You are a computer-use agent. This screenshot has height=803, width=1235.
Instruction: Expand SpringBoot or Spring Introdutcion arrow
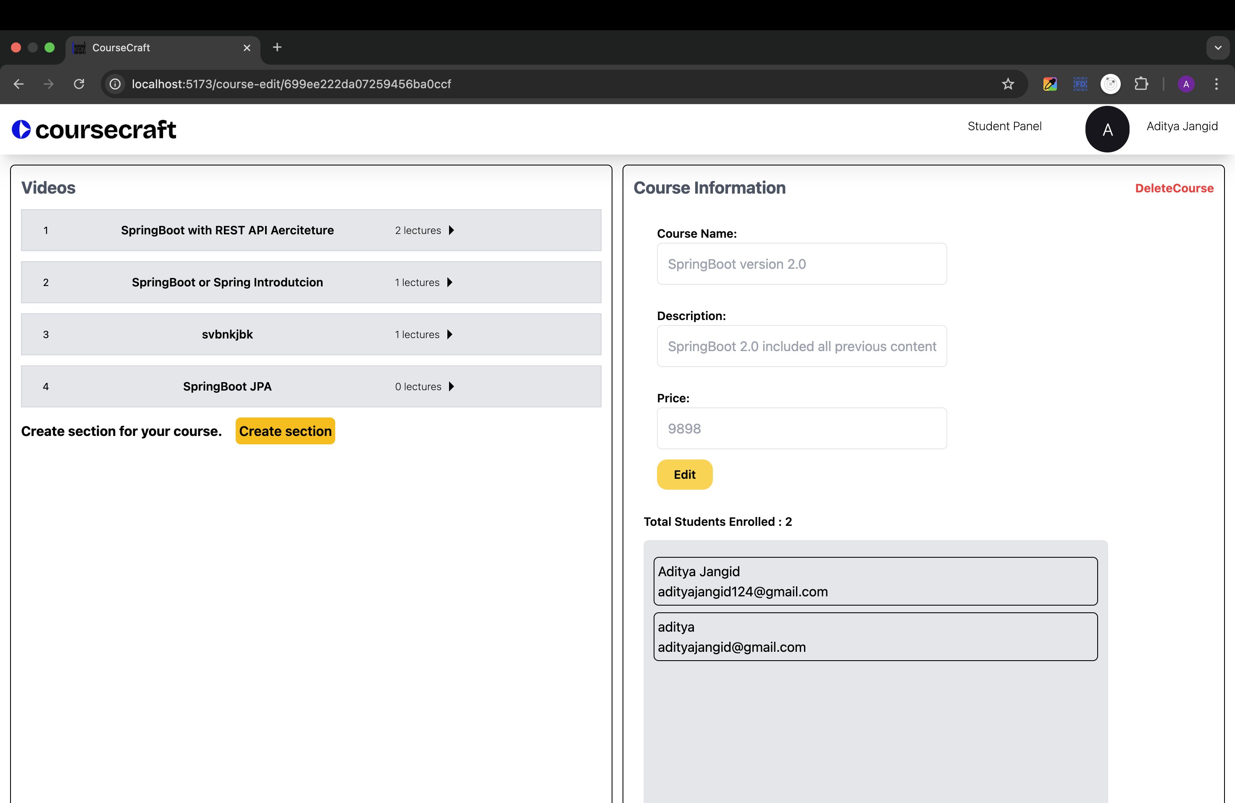pos(450,282)
